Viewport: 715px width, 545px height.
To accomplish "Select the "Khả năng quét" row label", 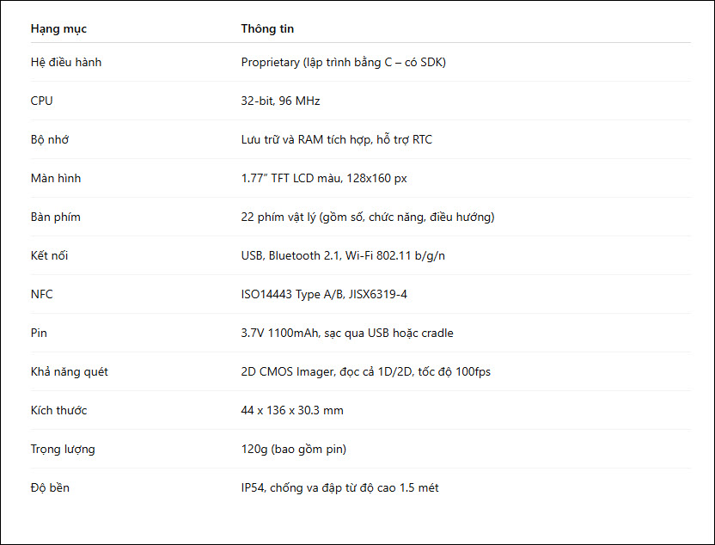I will pos(70,371).
